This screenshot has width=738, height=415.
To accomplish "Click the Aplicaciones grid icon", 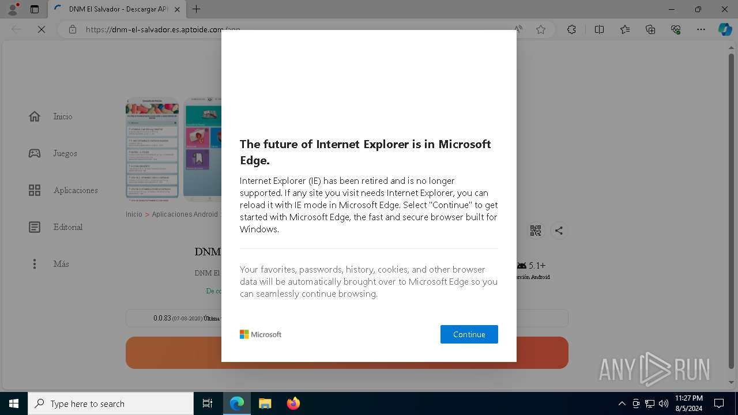I will point(35,190).
